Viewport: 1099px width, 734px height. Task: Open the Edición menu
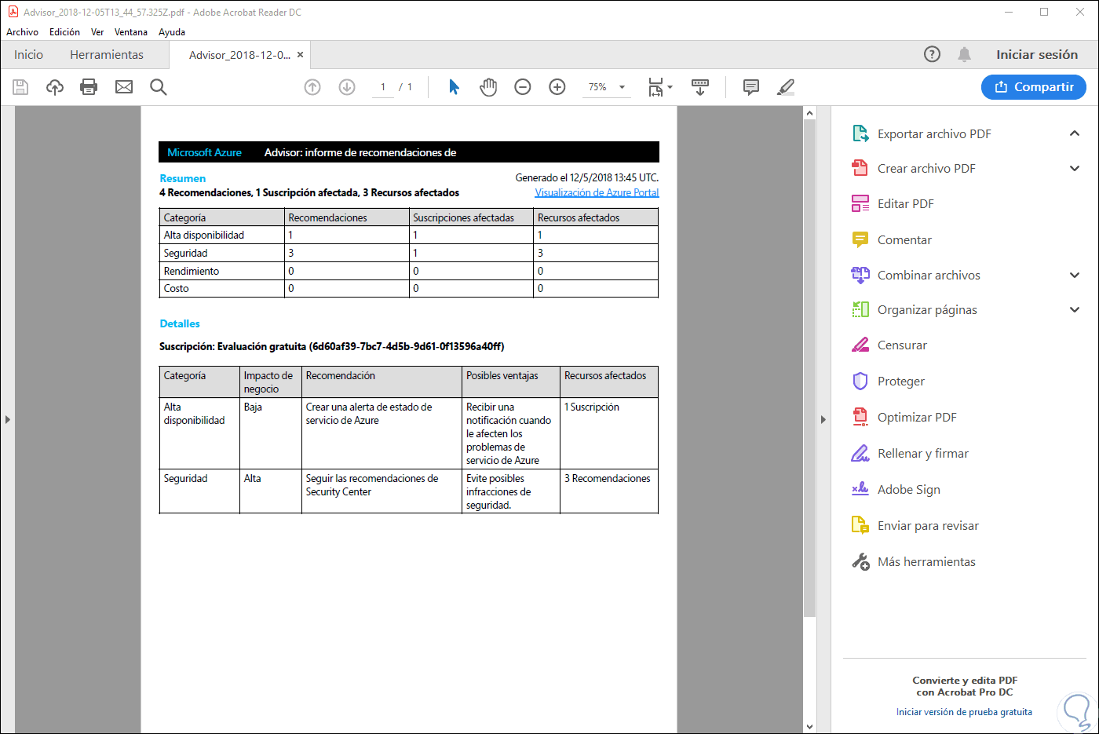64,32
